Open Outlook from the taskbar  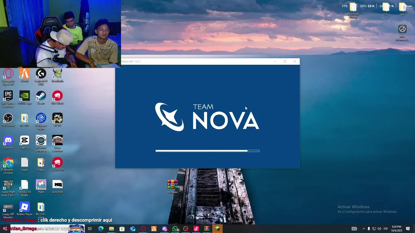[x=133, y=229]
